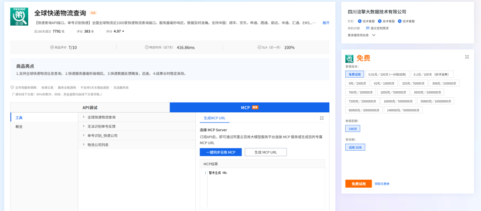Click the 4.97 score value

pos(117,31)
